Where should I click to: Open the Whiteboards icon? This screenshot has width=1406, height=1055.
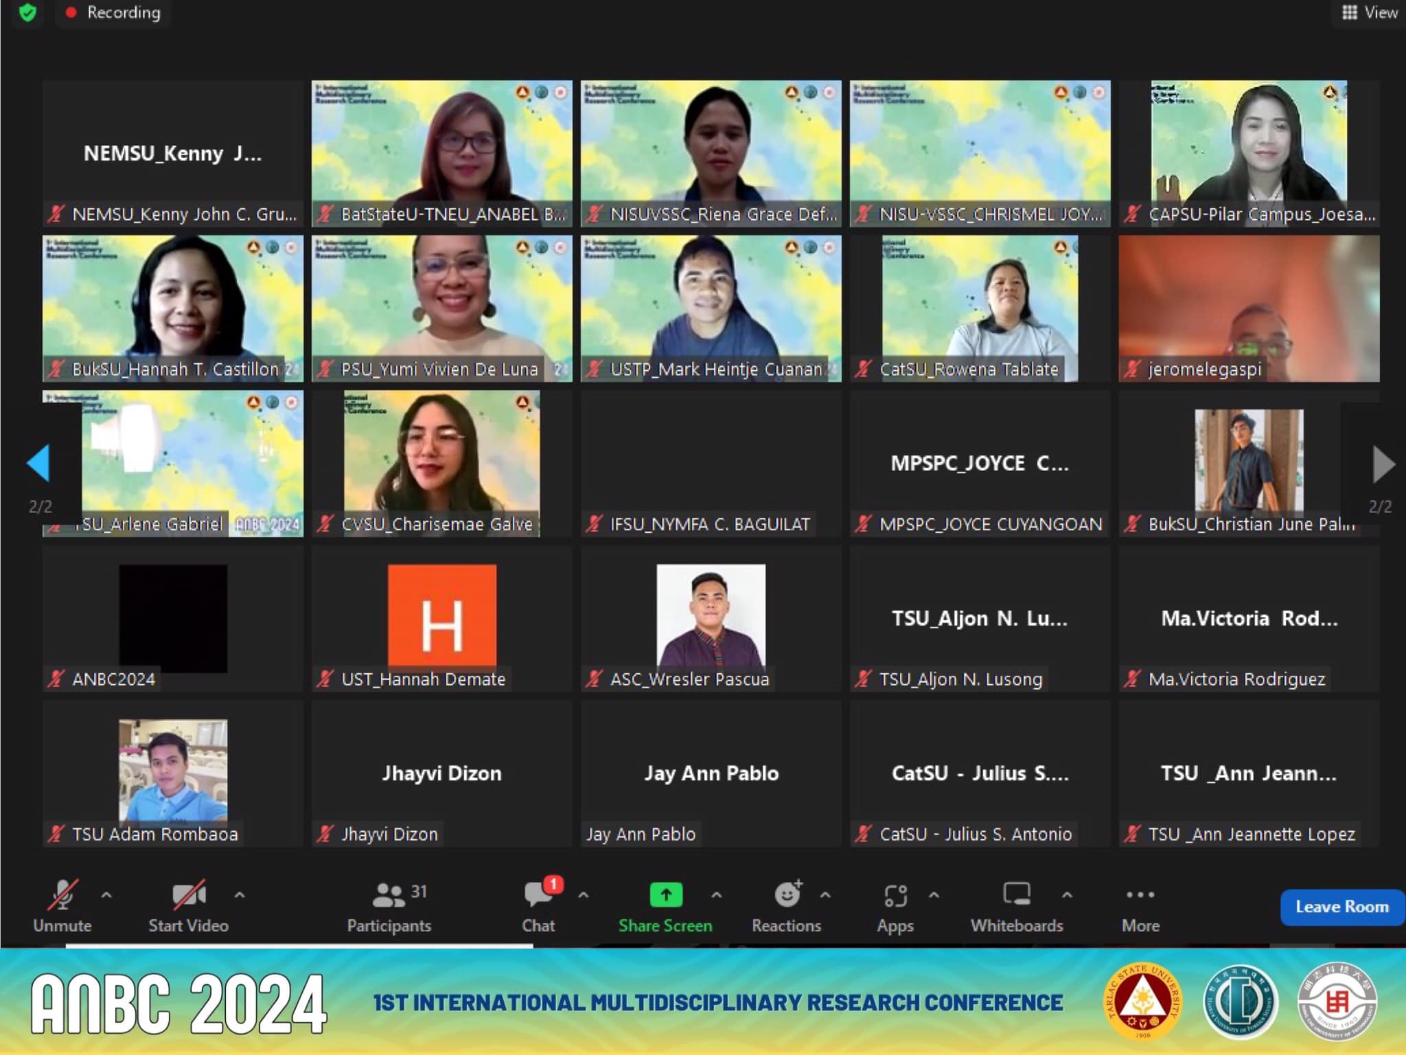pos(1016,895)
